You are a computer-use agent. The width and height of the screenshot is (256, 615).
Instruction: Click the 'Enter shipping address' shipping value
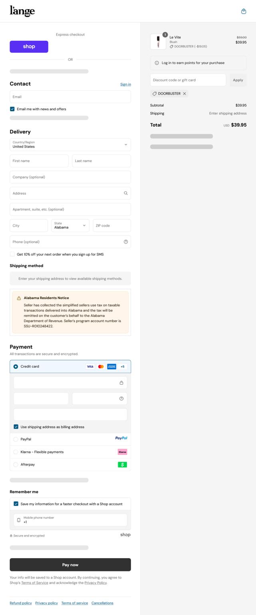(228, 113)
